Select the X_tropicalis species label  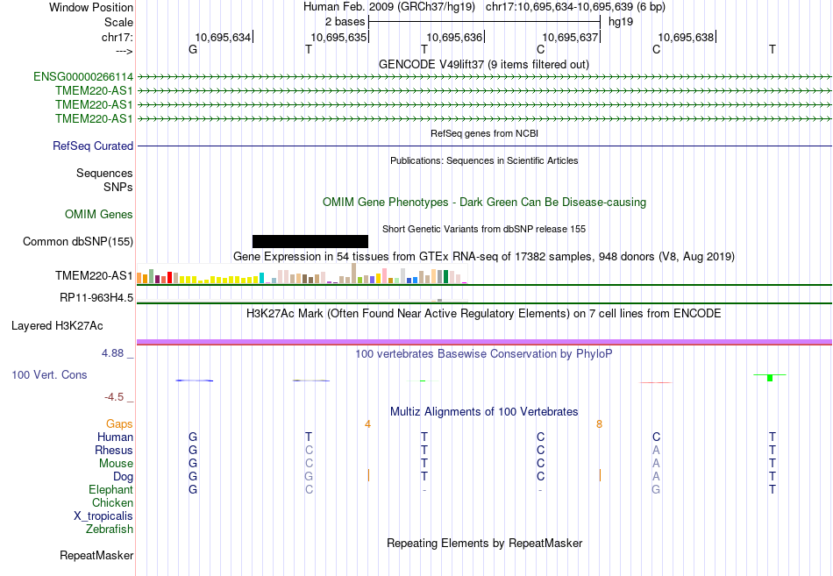point(103,516)
